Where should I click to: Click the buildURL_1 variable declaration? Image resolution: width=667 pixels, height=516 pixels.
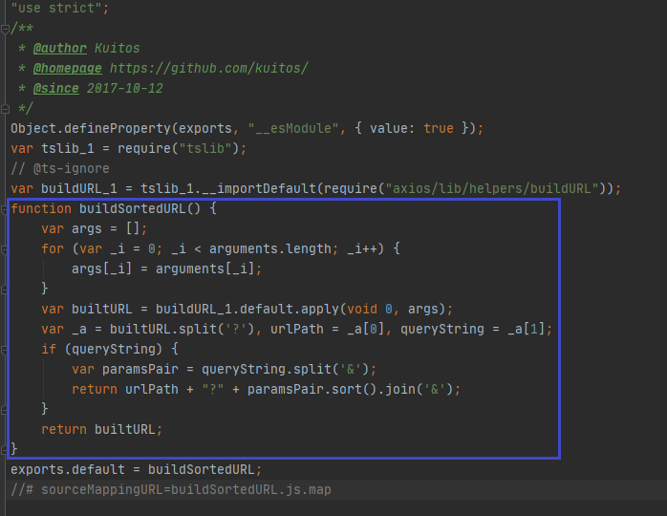point(79,188)
